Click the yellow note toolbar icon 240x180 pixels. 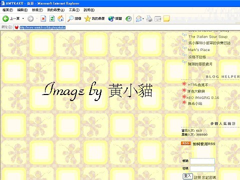[166, 18]
